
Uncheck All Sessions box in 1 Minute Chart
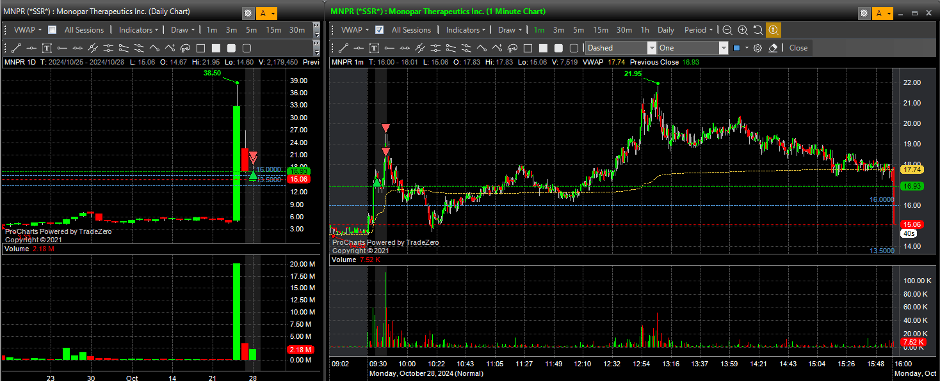[379, 30]
